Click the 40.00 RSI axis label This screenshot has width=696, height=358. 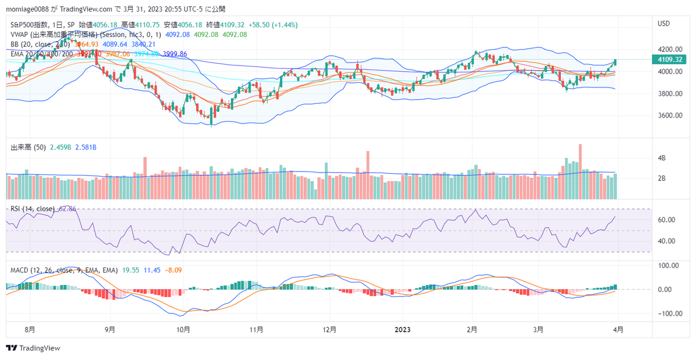tap(665, 241)
